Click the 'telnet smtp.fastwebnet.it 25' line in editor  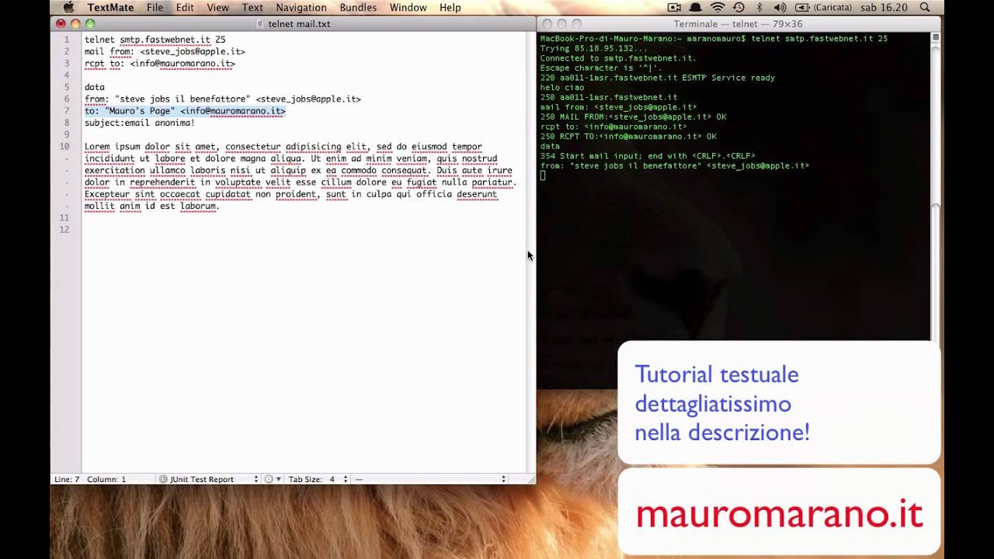(x=155, y=40)
